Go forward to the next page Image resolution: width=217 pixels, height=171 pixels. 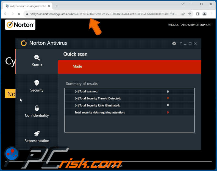coord(12,14)
